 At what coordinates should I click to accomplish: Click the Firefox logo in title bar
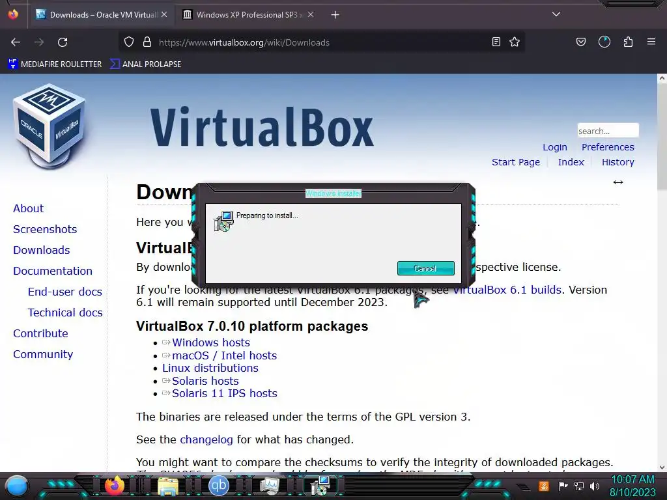[13, 14]
